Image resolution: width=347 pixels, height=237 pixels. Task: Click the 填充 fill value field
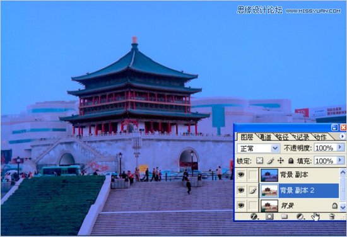(x=325, y=161)
